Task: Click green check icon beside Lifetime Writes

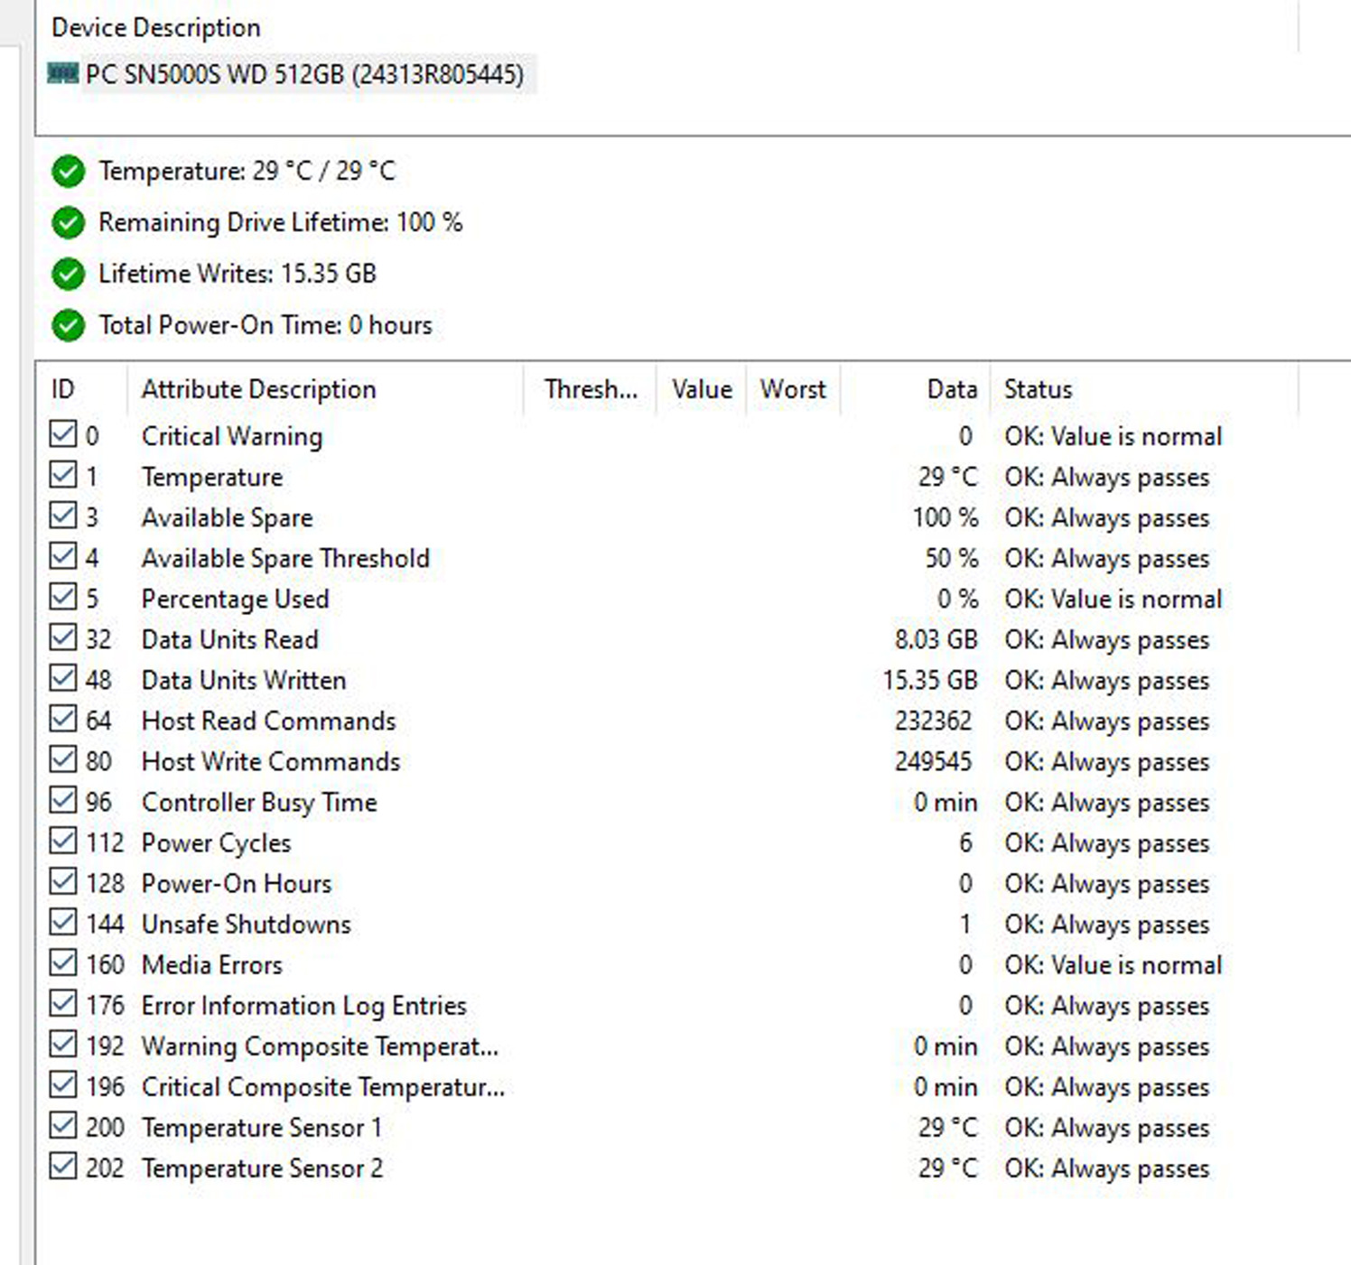Action: [x=68, y=274]
